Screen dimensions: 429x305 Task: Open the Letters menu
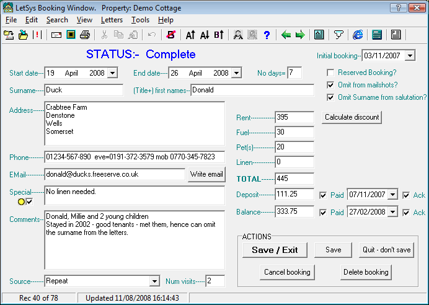point(112,20)
